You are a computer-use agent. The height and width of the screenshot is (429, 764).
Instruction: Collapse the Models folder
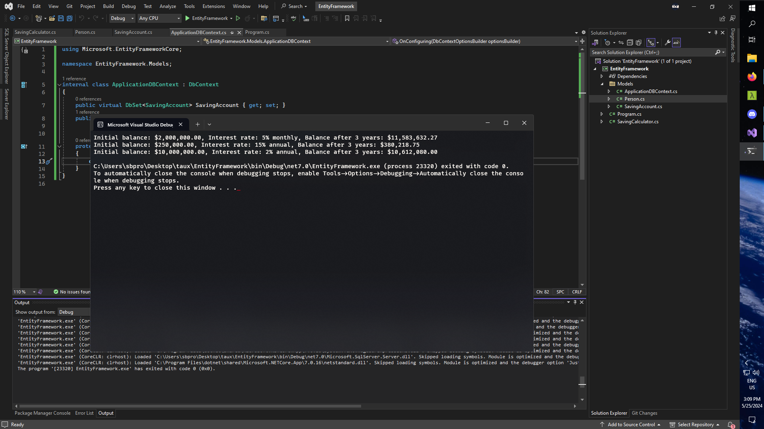pos(602,84)
